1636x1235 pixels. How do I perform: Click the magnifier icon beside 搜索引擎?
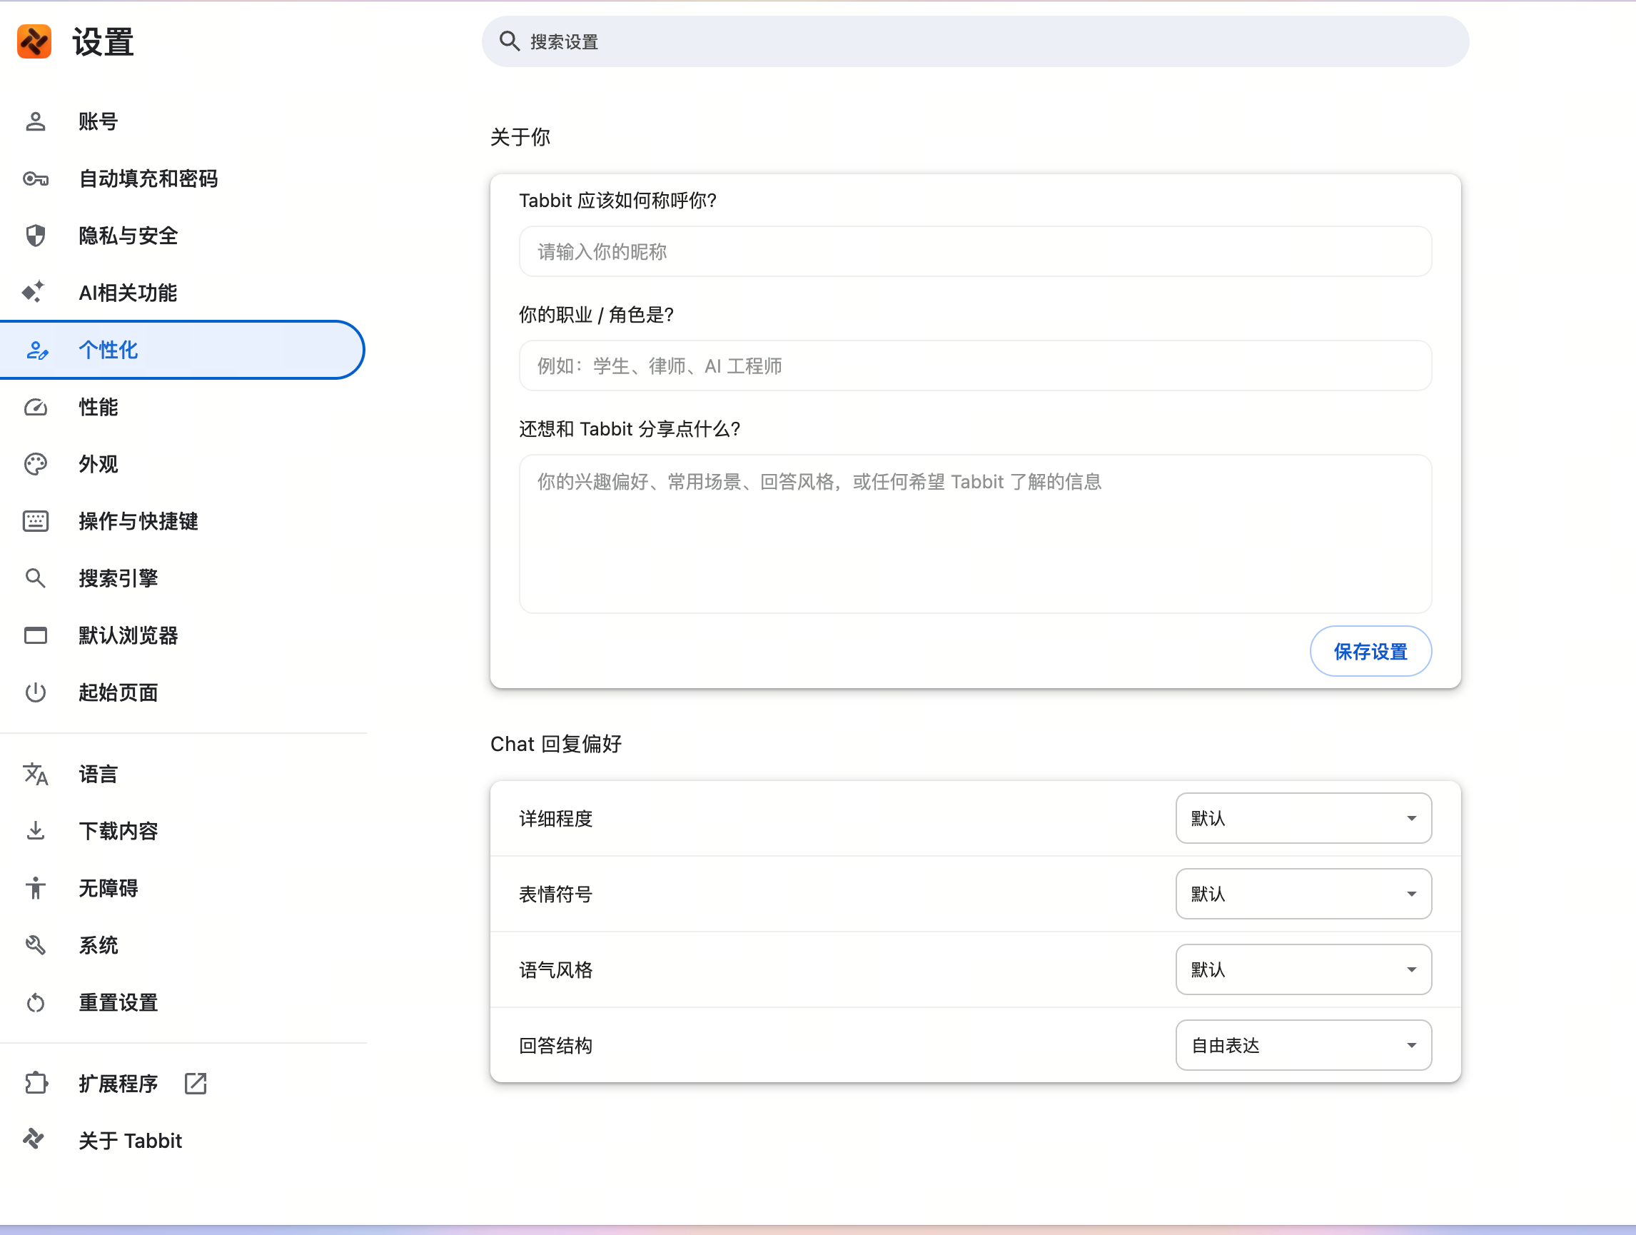pyautogui.click(x=36, y=578)
